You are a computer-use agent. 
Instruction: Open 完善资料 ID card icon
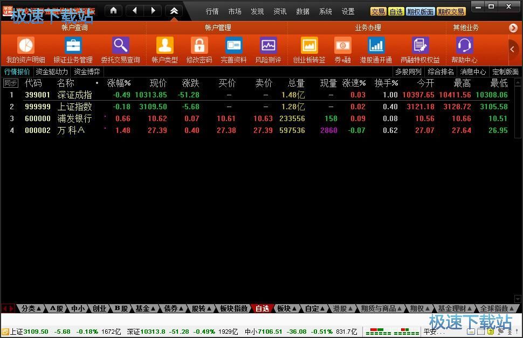(233, 45)
